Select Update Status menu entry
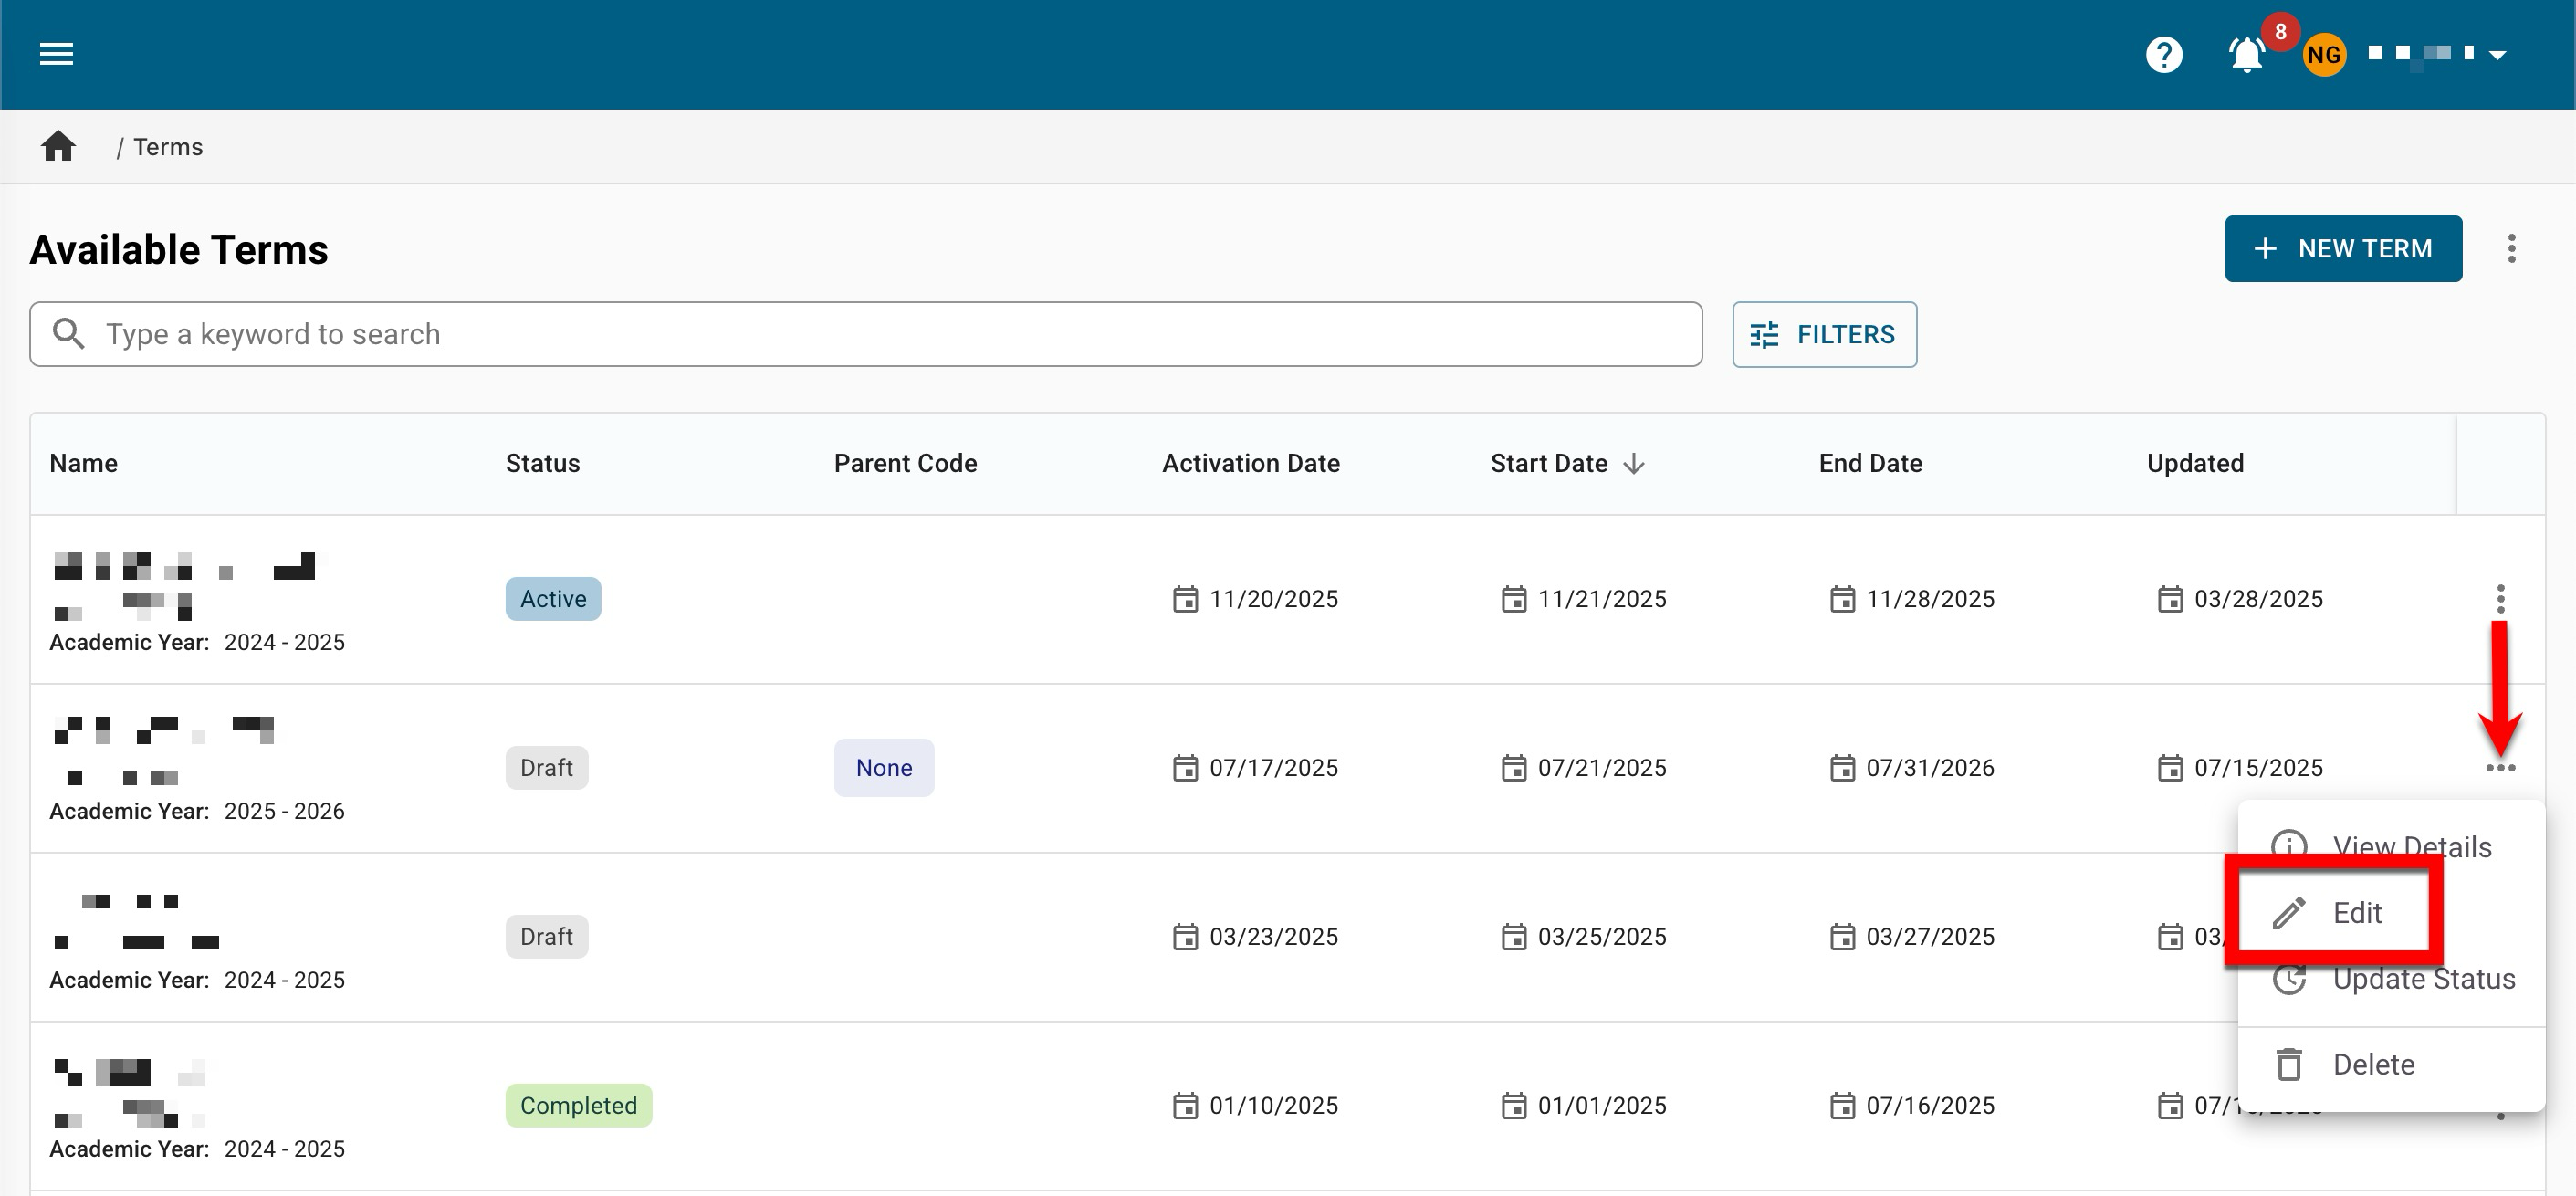This screenshot has width=2576, height=1196. tap(2423, 979)
